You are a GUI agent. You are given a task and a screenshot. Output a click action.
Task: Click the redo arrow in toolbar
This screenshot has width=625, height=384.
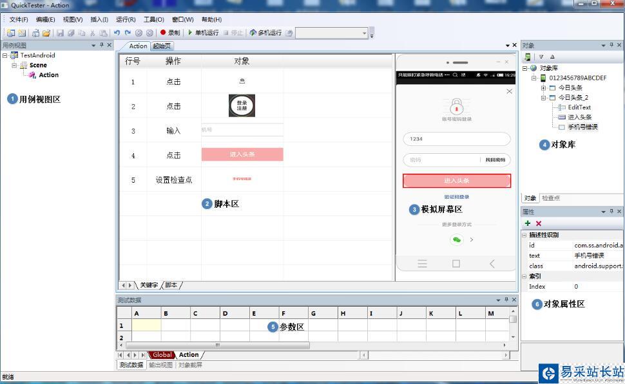(128, 33)
